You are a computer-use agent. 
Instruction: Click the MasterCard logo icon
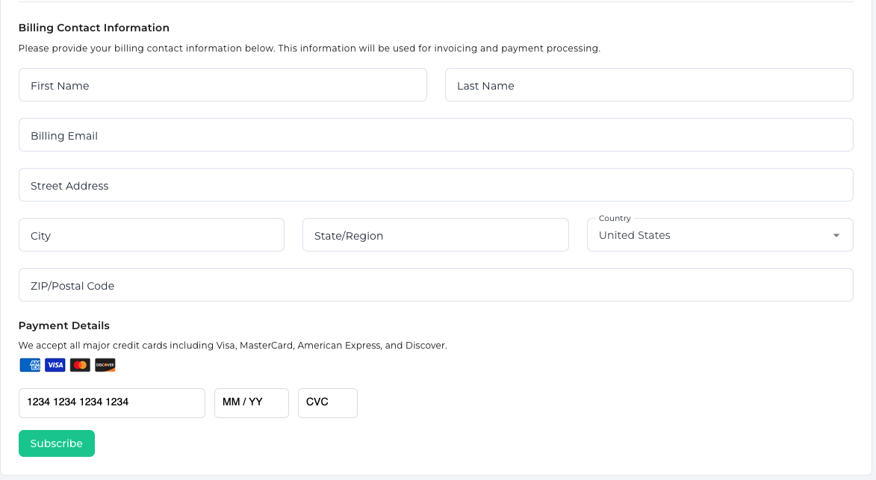(x=80, y=365)
